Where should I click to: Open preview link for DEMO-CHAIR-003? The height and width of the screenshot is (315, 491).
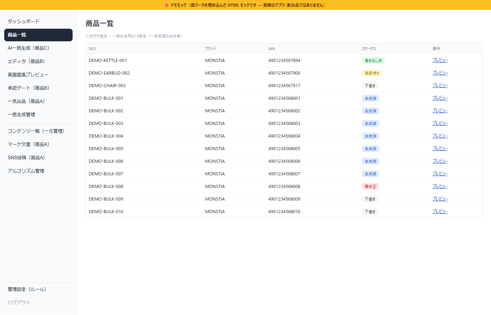pyautogui.click(x=440, y=85)
